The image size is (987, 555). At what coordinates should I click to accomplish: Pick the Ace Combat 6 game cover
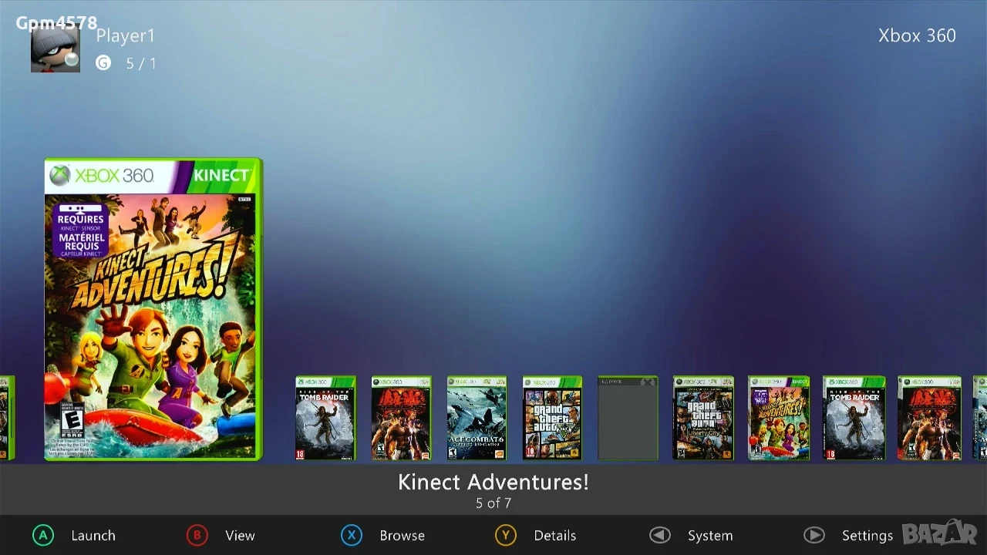point(477,419)
